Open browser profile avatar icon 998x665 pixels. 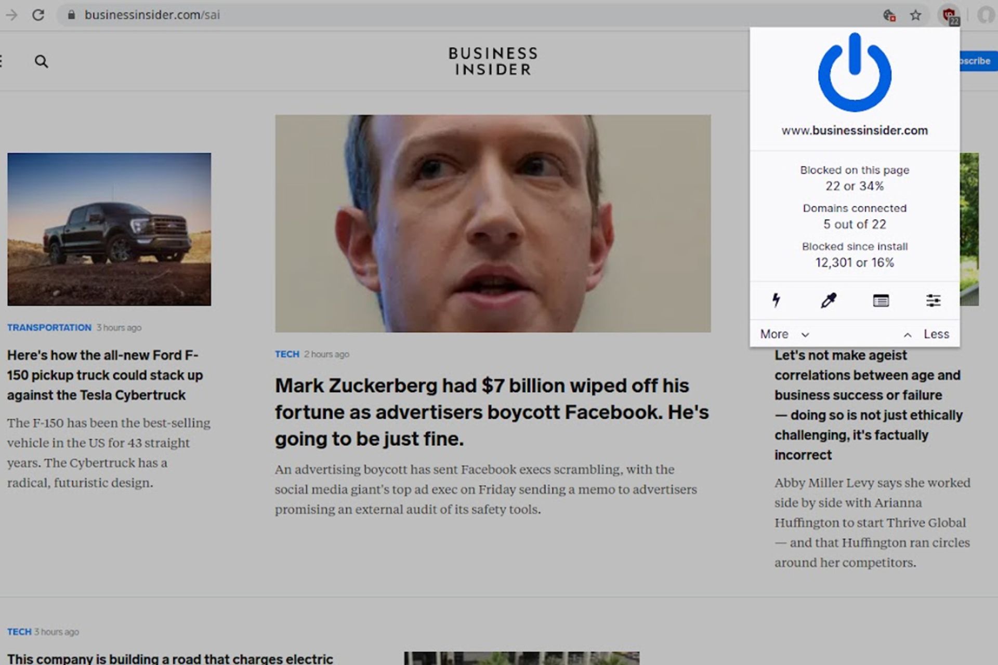[x=987, y=15]
